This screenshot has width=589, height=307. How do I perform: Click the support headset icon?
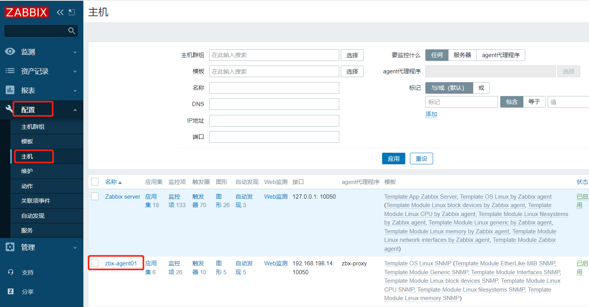coord(10,272)
